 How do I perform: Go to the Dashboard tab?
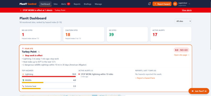(x=45, y=4)
